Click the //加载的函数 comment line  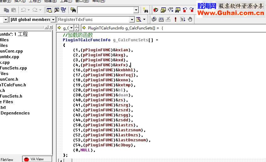tap(78, 35)
